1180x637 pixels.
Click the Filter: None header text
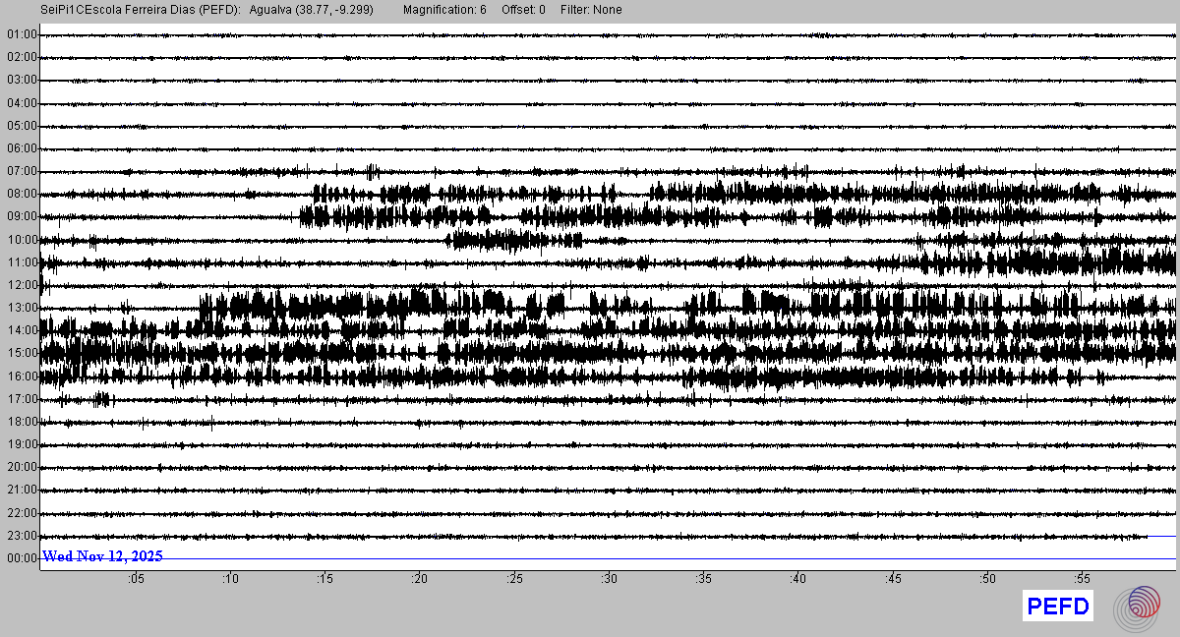(x=591, y=10)
